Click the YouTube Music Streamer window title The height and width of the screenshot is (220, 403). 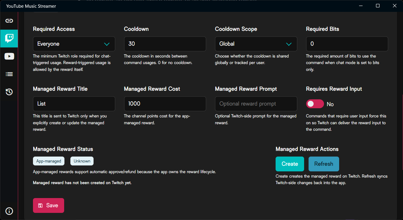[31, 6]
